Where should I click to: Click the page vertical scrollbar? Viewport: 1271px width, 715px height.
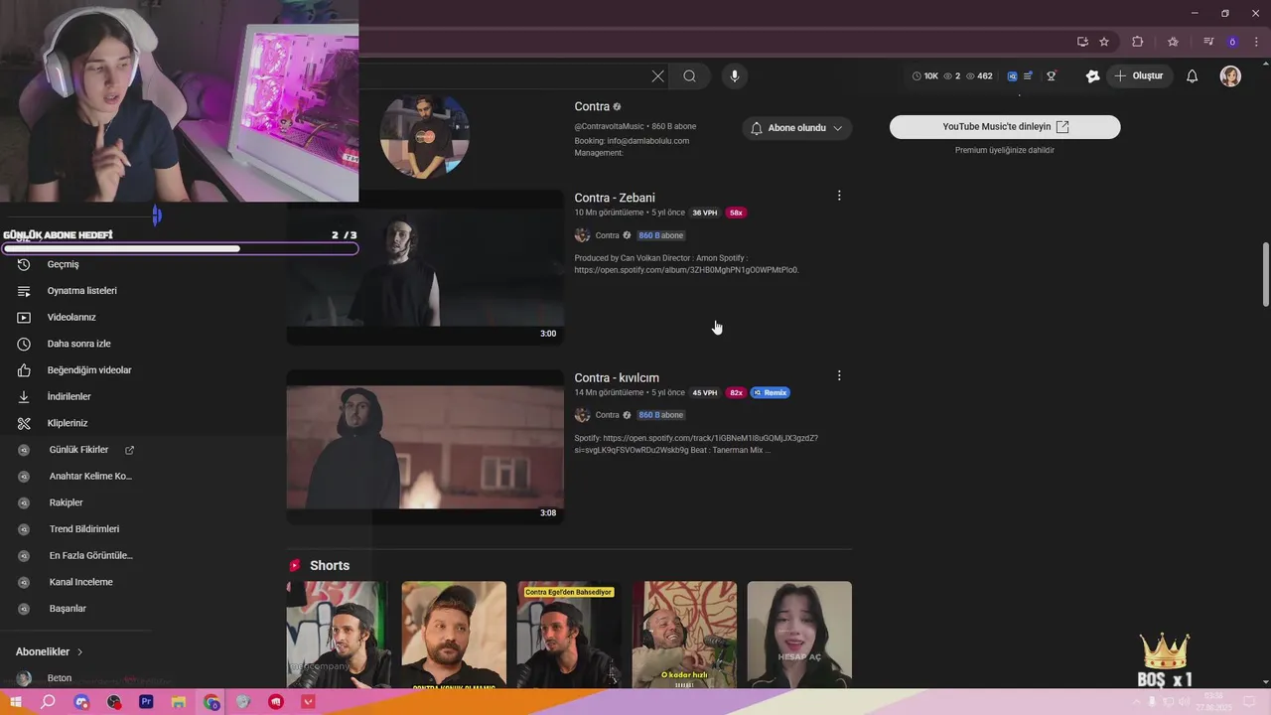[1265, 275]
